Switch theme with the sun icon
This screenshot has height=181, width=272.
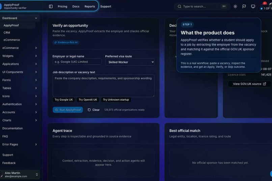235,6
